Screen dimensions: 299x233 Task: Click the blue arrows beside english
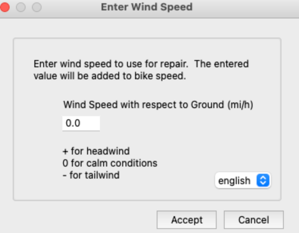point(263,181)
